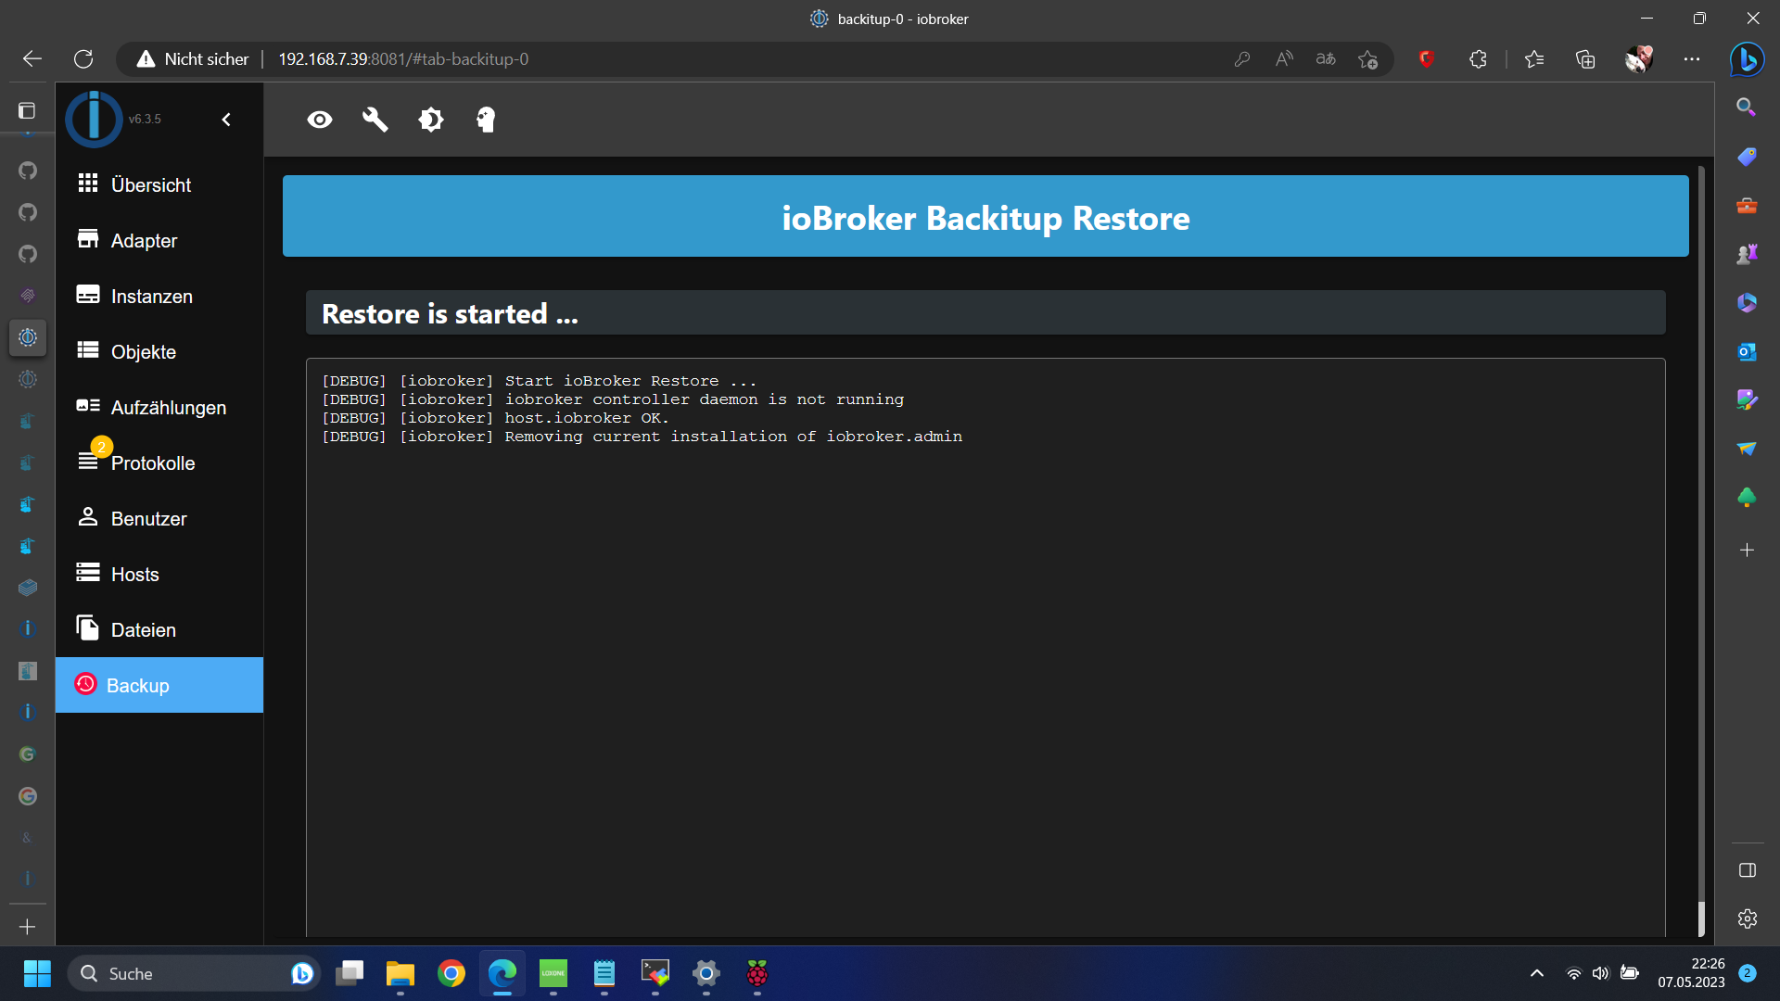
Task: Click the Nicht sicher security warning
Action: tap(193, 59)
